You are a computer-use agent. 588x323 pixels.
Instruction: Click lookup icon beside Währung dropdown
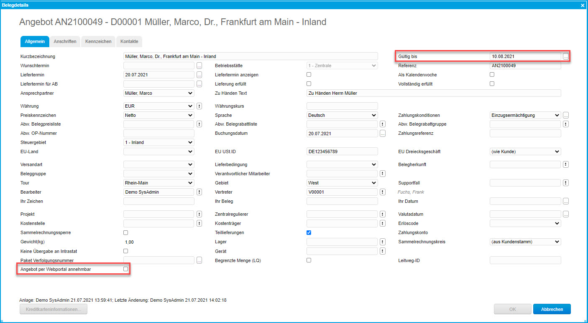199,106
